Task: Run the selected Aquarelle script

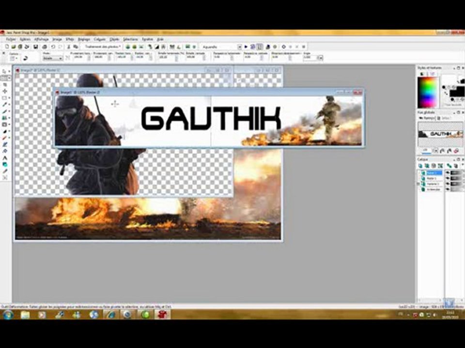Action: pyautogui.click(x=246, y=47)
